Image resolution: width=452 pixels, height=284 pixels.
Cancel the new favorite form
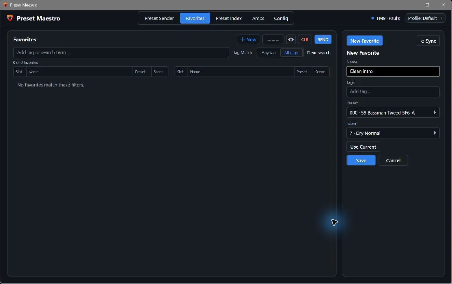pyautogui.click(x=393, y=160)
